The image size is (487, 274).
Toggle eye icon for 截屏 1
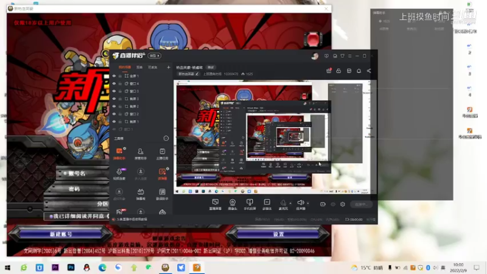click(114, 121)
